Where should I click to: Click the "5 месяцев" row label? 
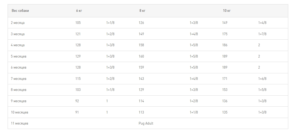pyautogui.click(x=18, y=56)
